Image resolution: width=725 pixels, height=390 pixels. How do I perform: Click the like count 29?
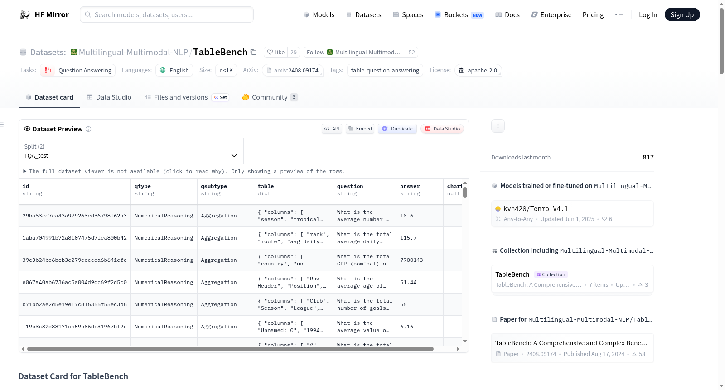294,53
